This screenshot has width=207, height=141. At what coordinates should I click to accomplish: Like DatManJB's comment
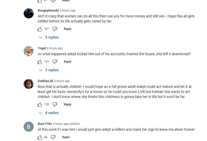click(x=40, y=104)
